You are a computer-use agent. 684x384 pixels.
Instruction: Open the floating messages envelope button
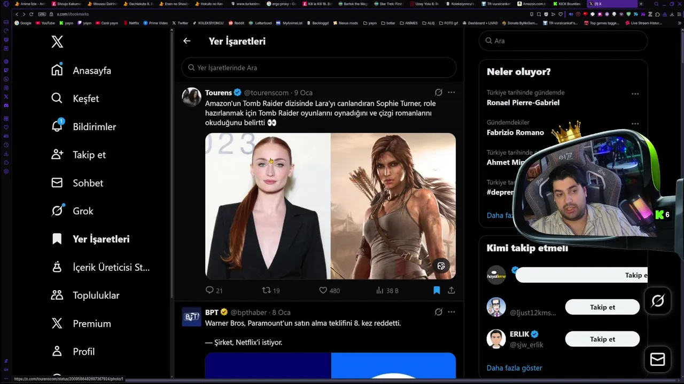tap(658, 359)
